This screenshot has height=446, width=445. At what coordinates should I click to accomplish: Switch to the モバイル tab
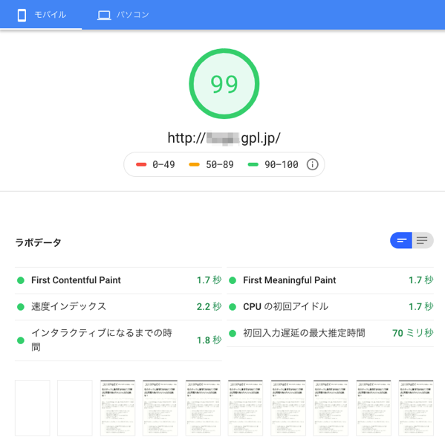coord(41,15)
